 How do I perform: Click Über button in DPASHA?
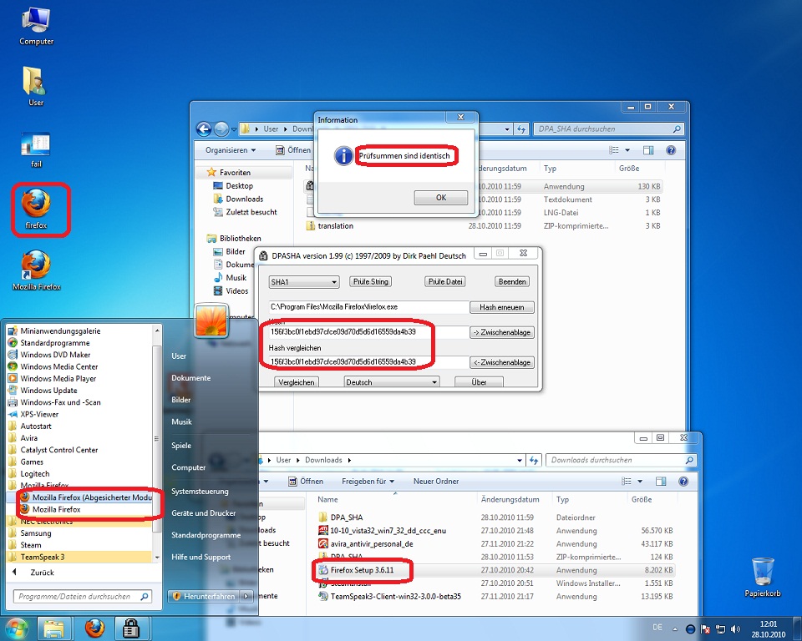479,382
